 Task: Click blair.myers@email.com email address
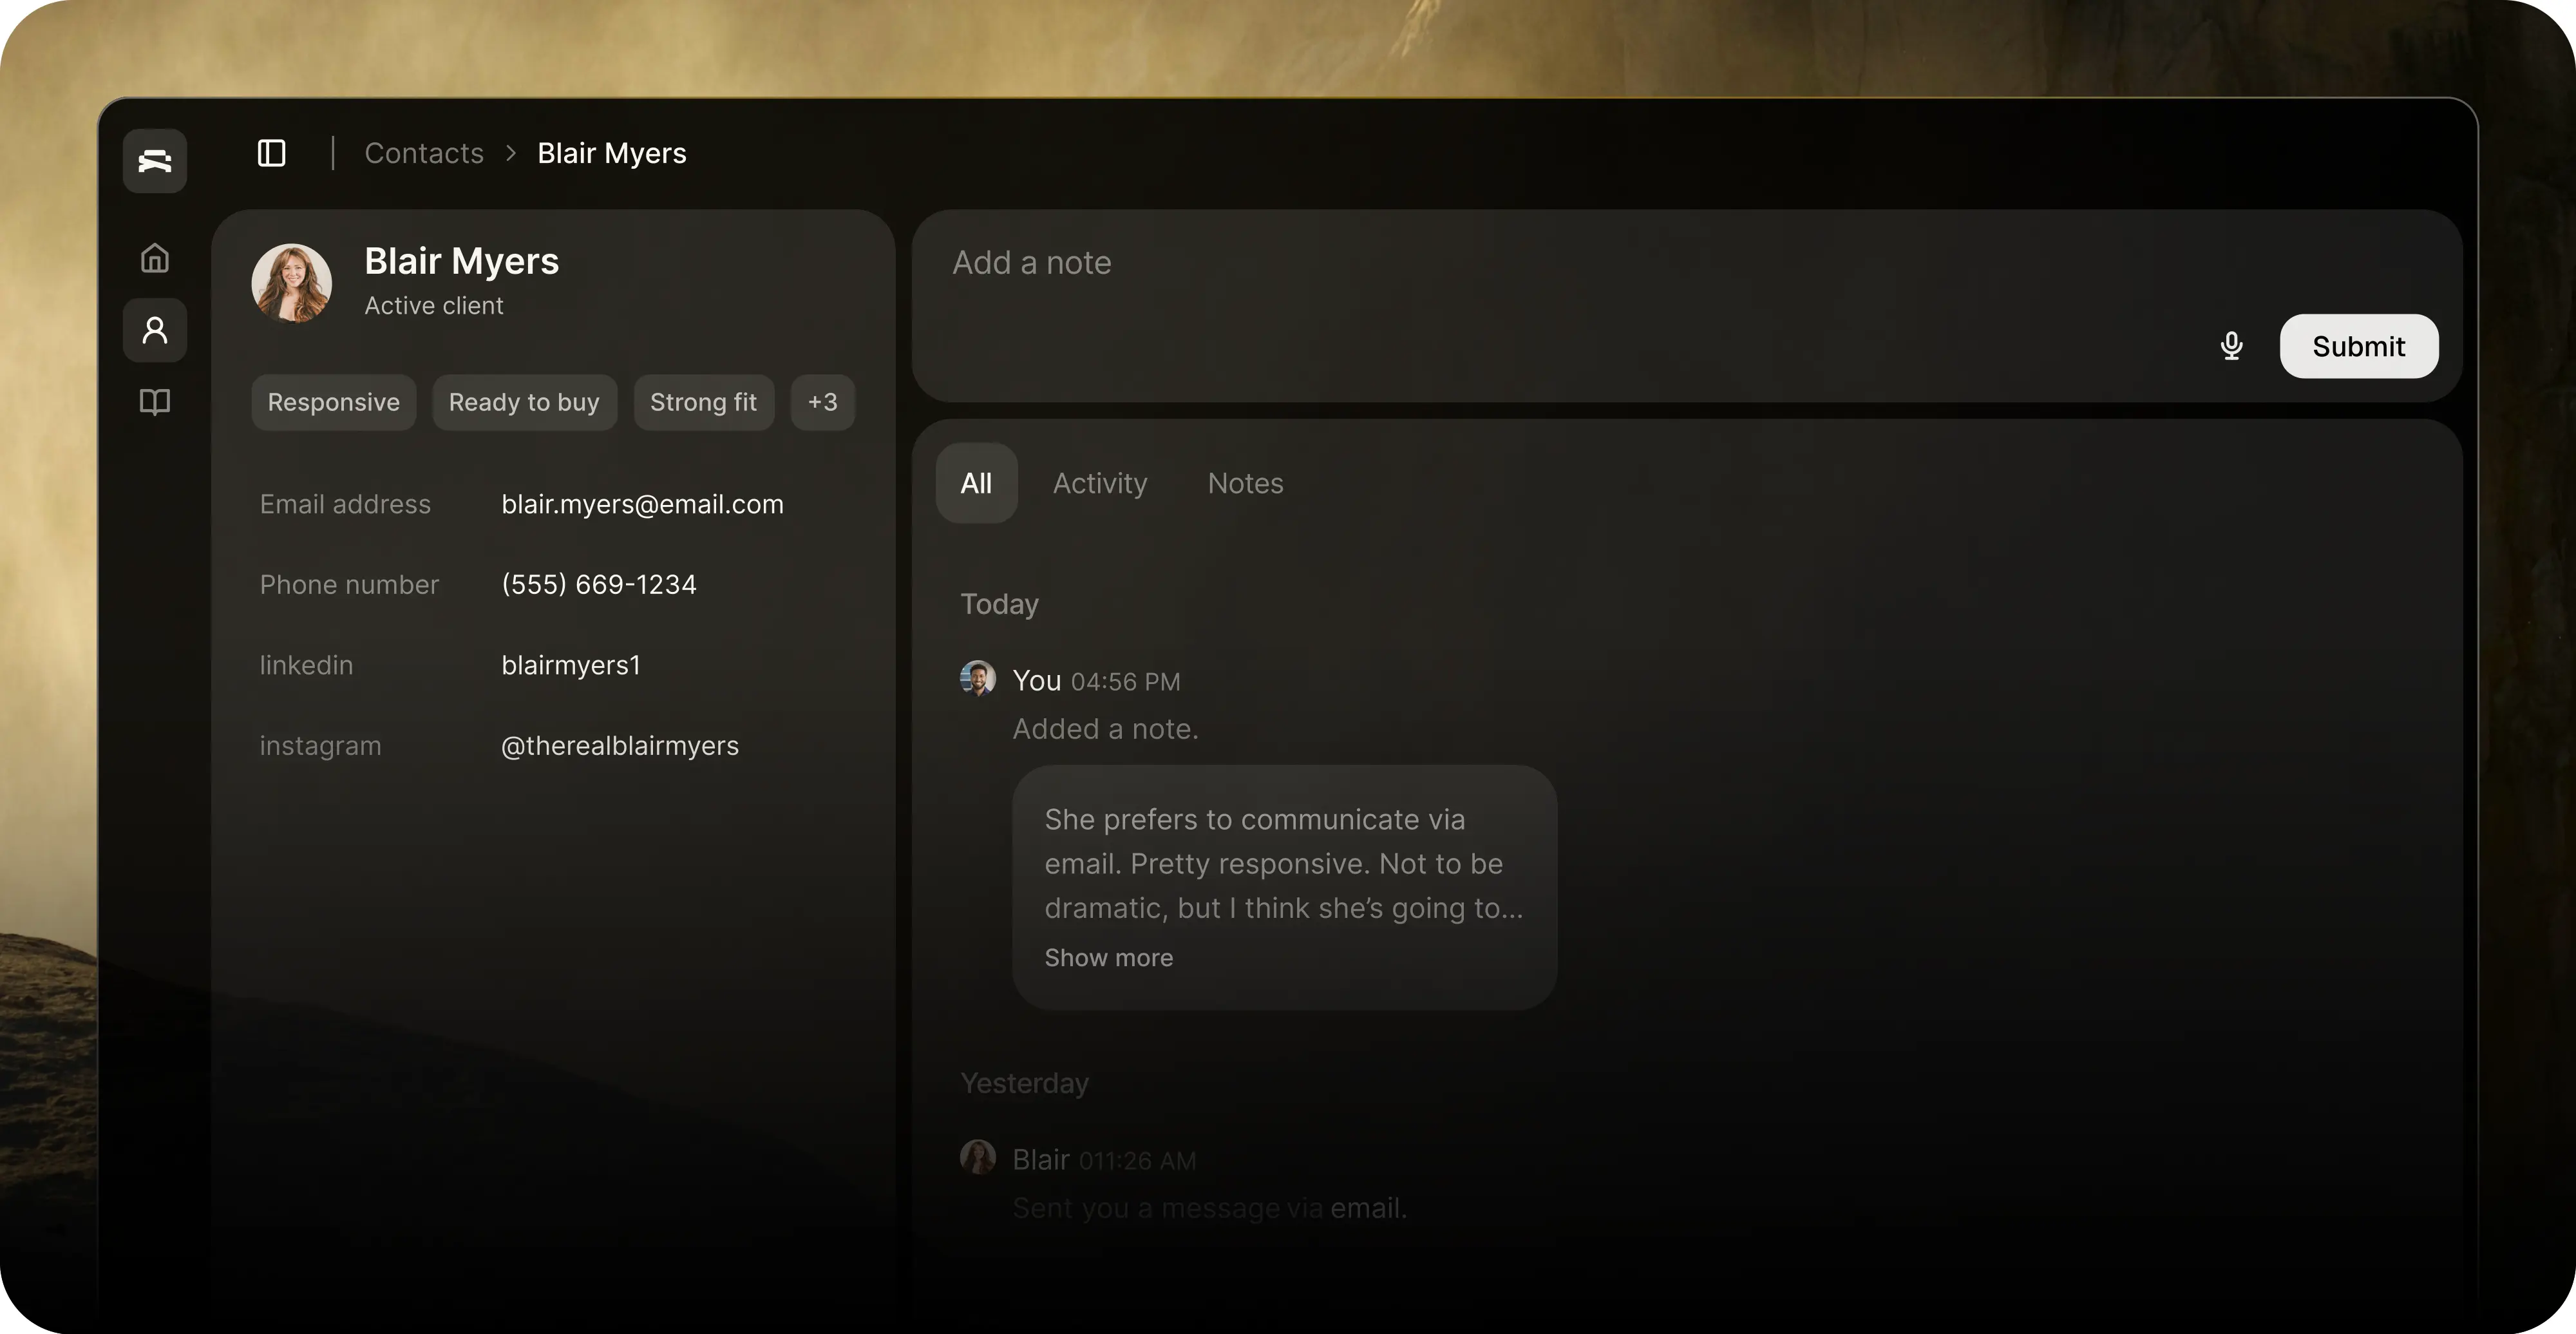pyautogui.click(x=642, y=504)
